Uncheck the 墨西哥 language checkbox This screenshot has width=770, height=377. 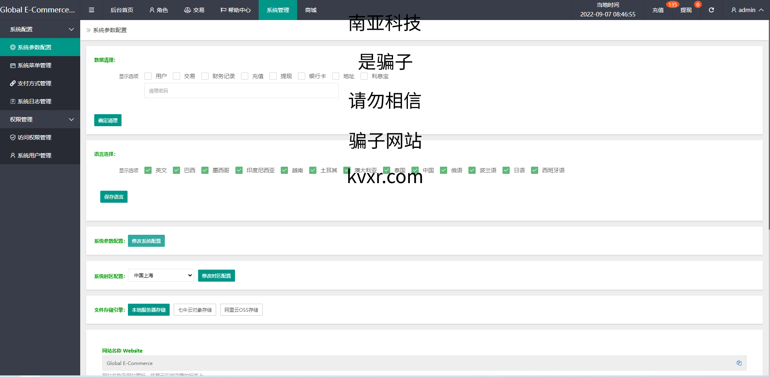[205, 170]
